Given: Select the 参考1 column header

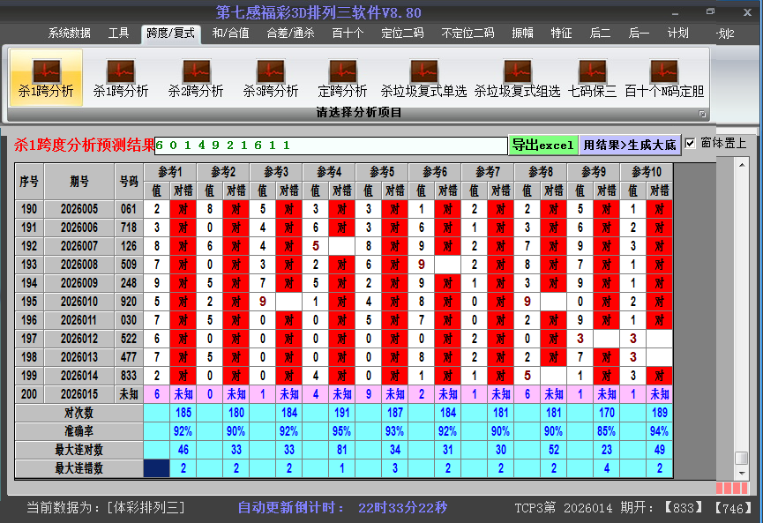Looking at the screenshot, I should [x=170, y=171].
